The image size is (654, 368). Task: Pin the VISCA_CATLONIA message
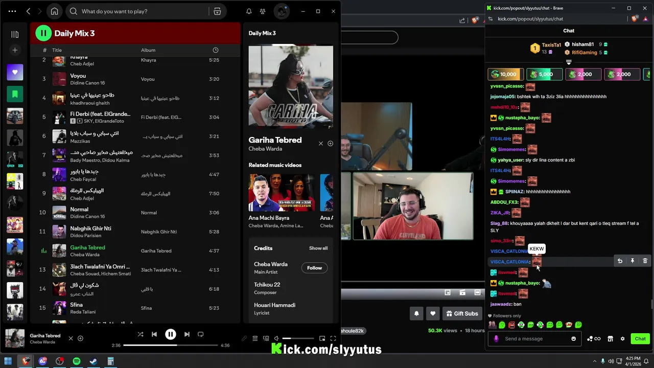[632, 261]
